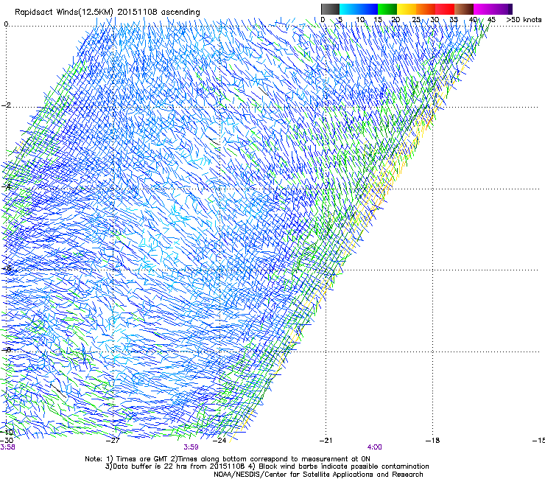Select the dark blue legend swatch
The height and width of the screenshot is (479, 545).
[368, 9]
